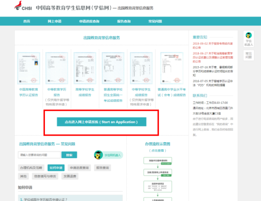
Task: Open the 网上申请 nav item
Action: [54, 21]
